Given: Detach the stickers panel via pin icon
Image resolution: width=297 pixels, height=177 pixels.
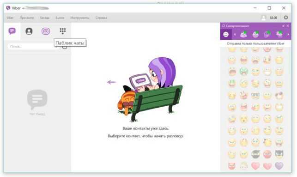Looking at the screenshot, I should point(283,26).
